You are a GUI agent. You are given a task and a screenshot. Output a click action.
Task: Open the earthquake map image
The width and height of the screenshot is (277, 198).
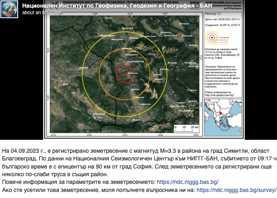click(144, 70)
